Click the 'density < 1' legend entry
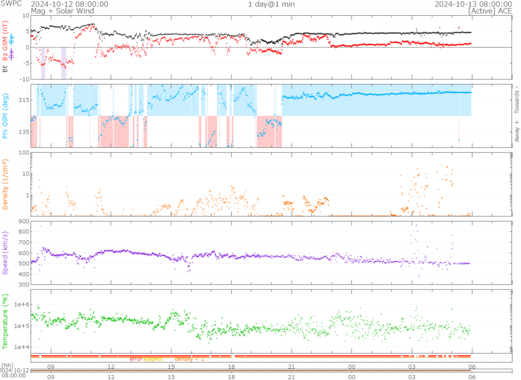This screenshot has width=521, height=380. click(189, 359)
